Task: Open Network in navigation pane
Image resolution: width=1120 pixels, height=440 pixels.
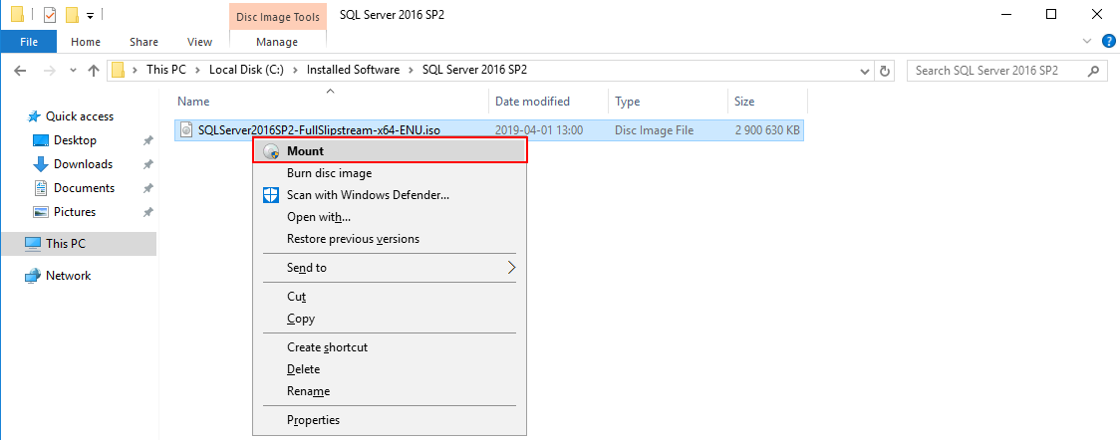Action: [68, 276]
